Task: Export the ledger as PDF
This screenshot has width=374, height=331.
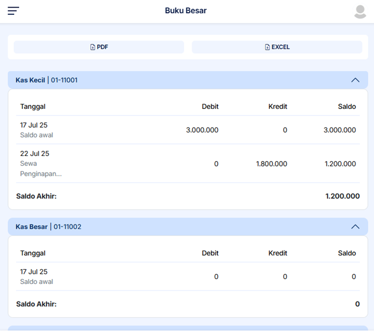Action: point(99,47)
